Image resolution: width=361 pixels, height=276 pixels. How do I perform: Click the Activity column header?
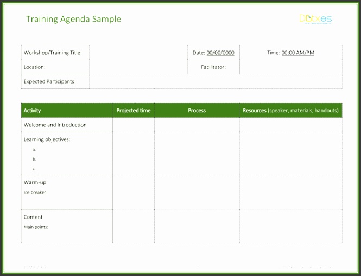tap(33, 111)
